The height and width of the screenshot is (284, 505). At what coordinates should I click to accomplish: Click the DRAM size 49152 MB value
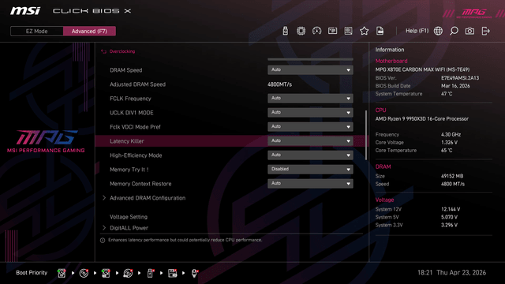452,176
